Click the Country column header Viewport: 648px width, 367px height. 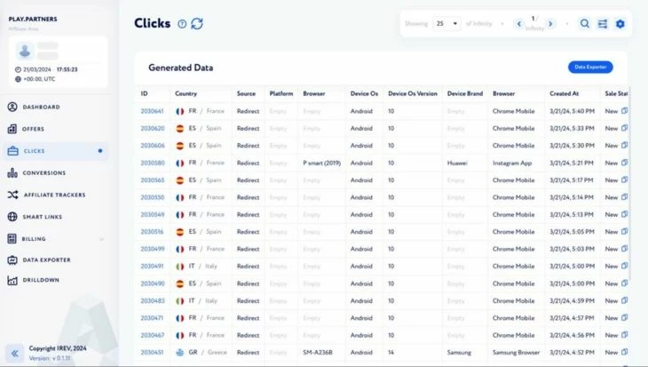186,93
